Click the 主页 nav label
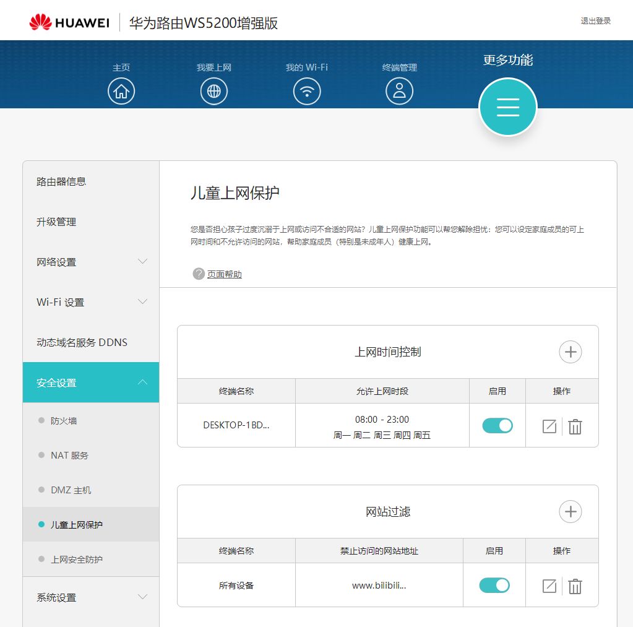The width and height of the screenshot is (633, 627). [121, 67]
